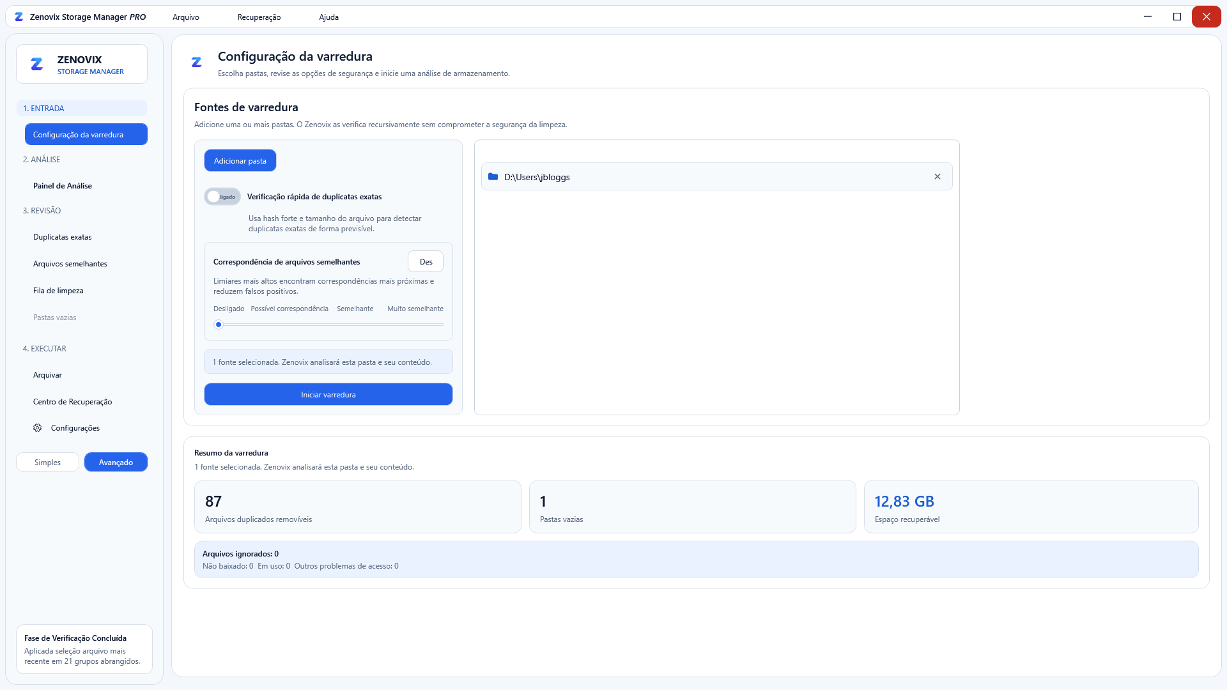The height and width of the screenshot is (690, 1227).
Task: Go to Centro de Recuperação
Action: [72, 402]
